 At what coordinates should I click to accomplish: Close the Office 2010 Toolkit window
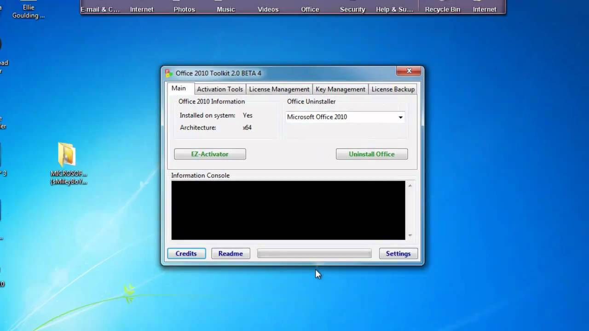click(409, 71)
